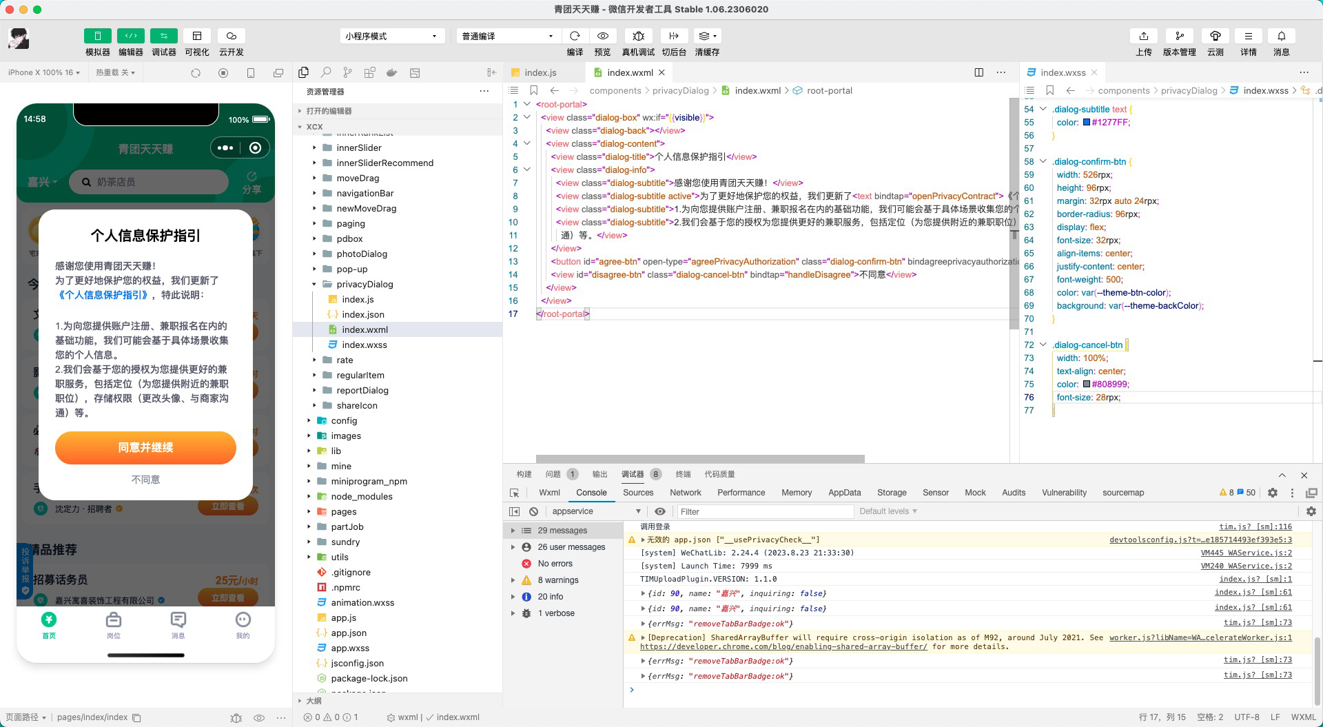1323x727 pixels.
Task: Open the visualization (可视化) tool
Action: click(196, 36)
